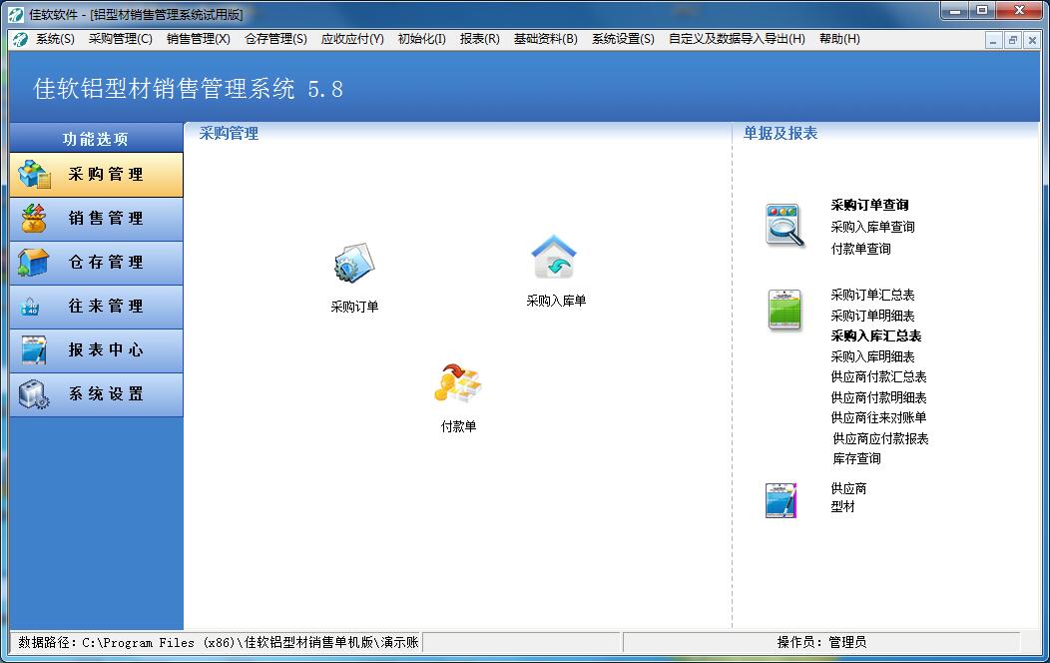Click the 功能选项 sidebar header
Screen dimensions: 1050x663
[96, 139]
